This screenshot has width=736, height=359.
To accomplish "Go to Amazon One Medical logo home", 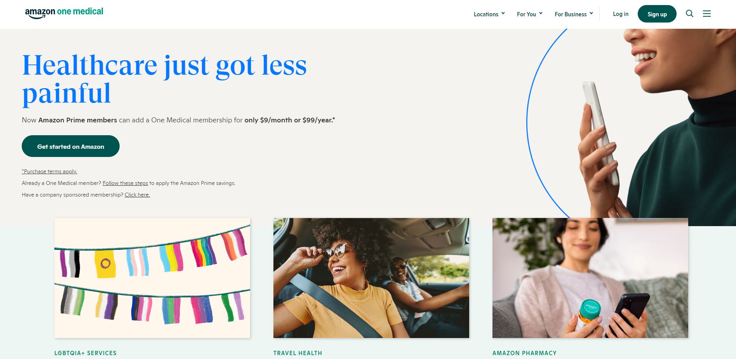I will 64,13.
